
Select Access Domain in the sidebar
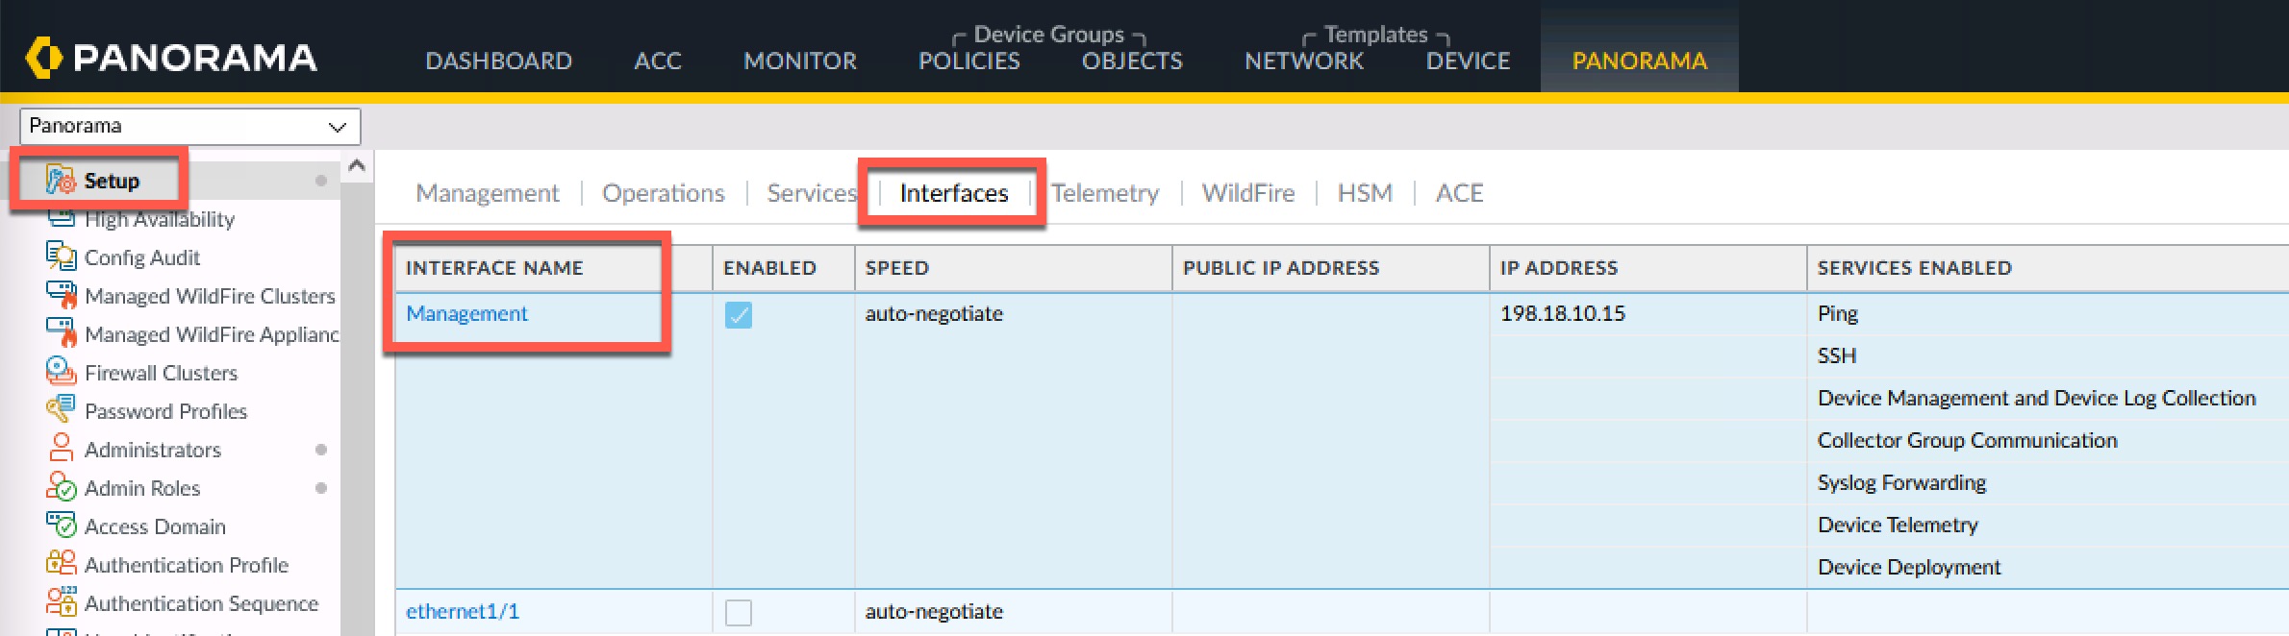[155, 526]
